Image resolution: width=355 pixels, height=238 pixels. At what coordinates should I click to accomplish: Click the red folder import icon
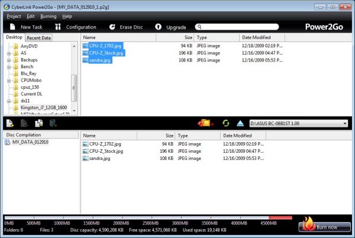point(205,123)
